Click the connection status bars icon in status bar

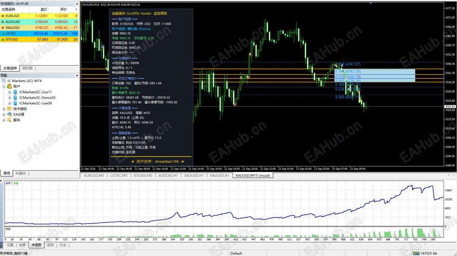pos(416,253)
